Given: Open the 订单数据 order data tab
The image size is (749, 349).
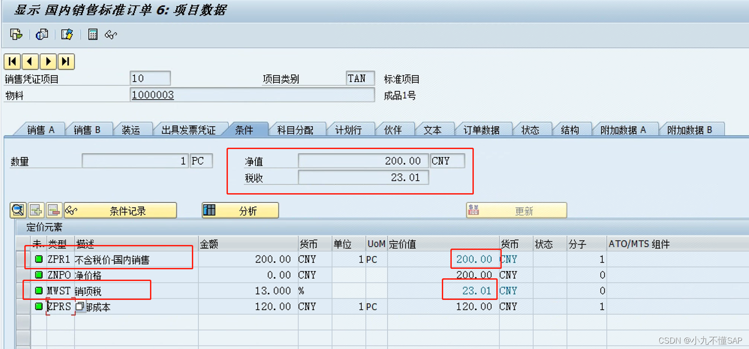Looking at the screenshot, I should tap(481, 130).
